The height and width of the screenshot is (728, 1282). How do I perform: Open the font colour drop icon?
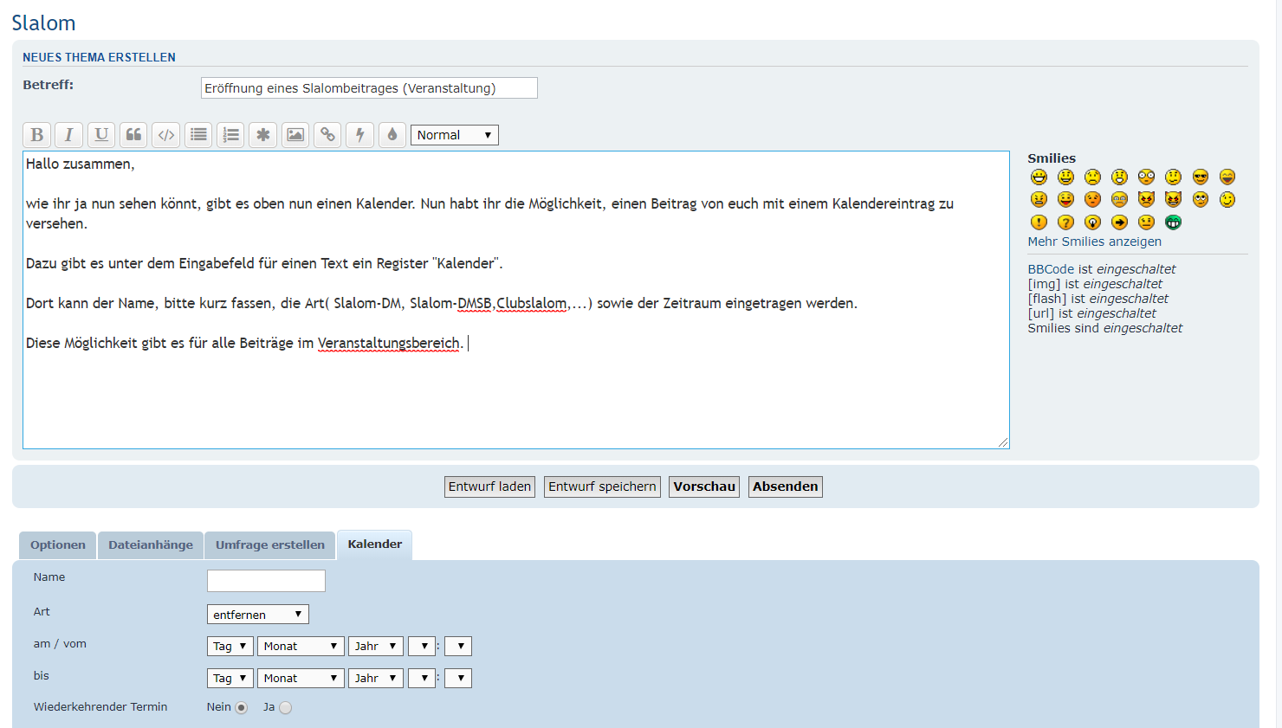point(392,135)
